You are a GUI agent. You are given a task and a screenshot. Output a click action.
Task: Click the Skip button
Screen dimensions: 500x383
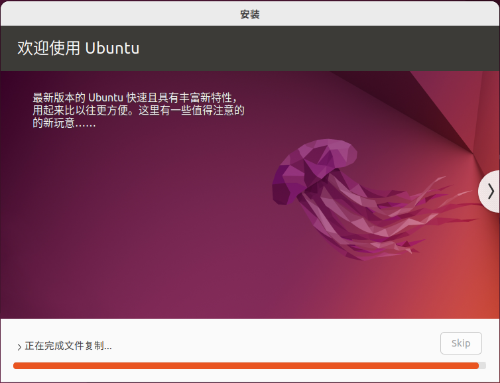[x=461, y=343]
